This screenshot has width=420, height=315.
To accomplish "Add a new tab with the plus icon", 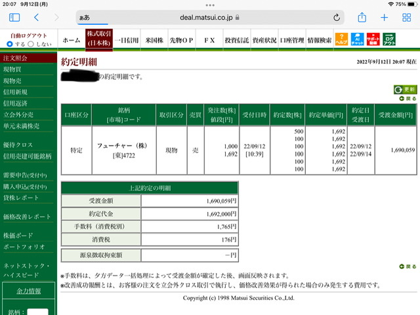I will 384,18.
